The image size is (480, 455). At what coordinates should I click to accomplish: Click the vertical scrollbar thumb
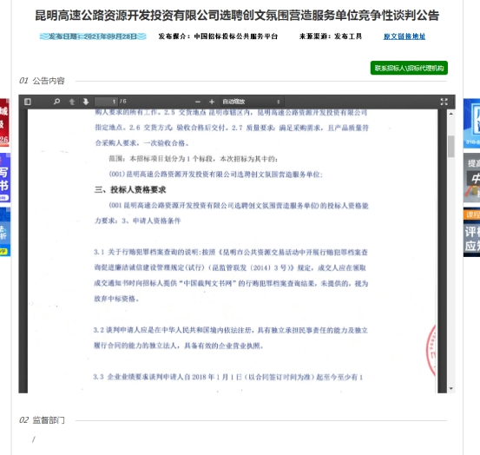click(x=450, y=147)
